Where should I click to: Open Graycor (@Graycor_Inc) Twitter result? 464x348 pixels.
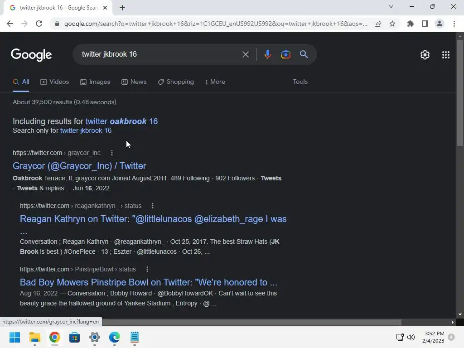point(79,166)
